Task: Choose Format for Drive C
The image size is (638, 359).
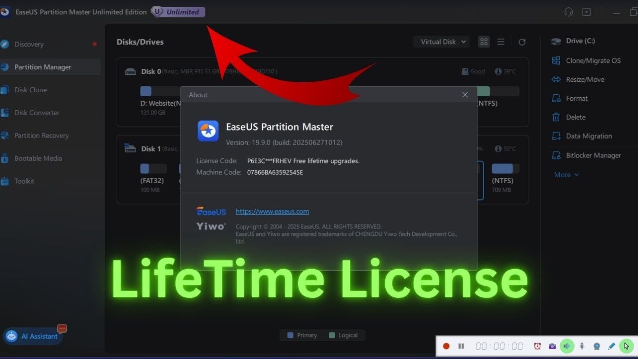Action: 571,98
